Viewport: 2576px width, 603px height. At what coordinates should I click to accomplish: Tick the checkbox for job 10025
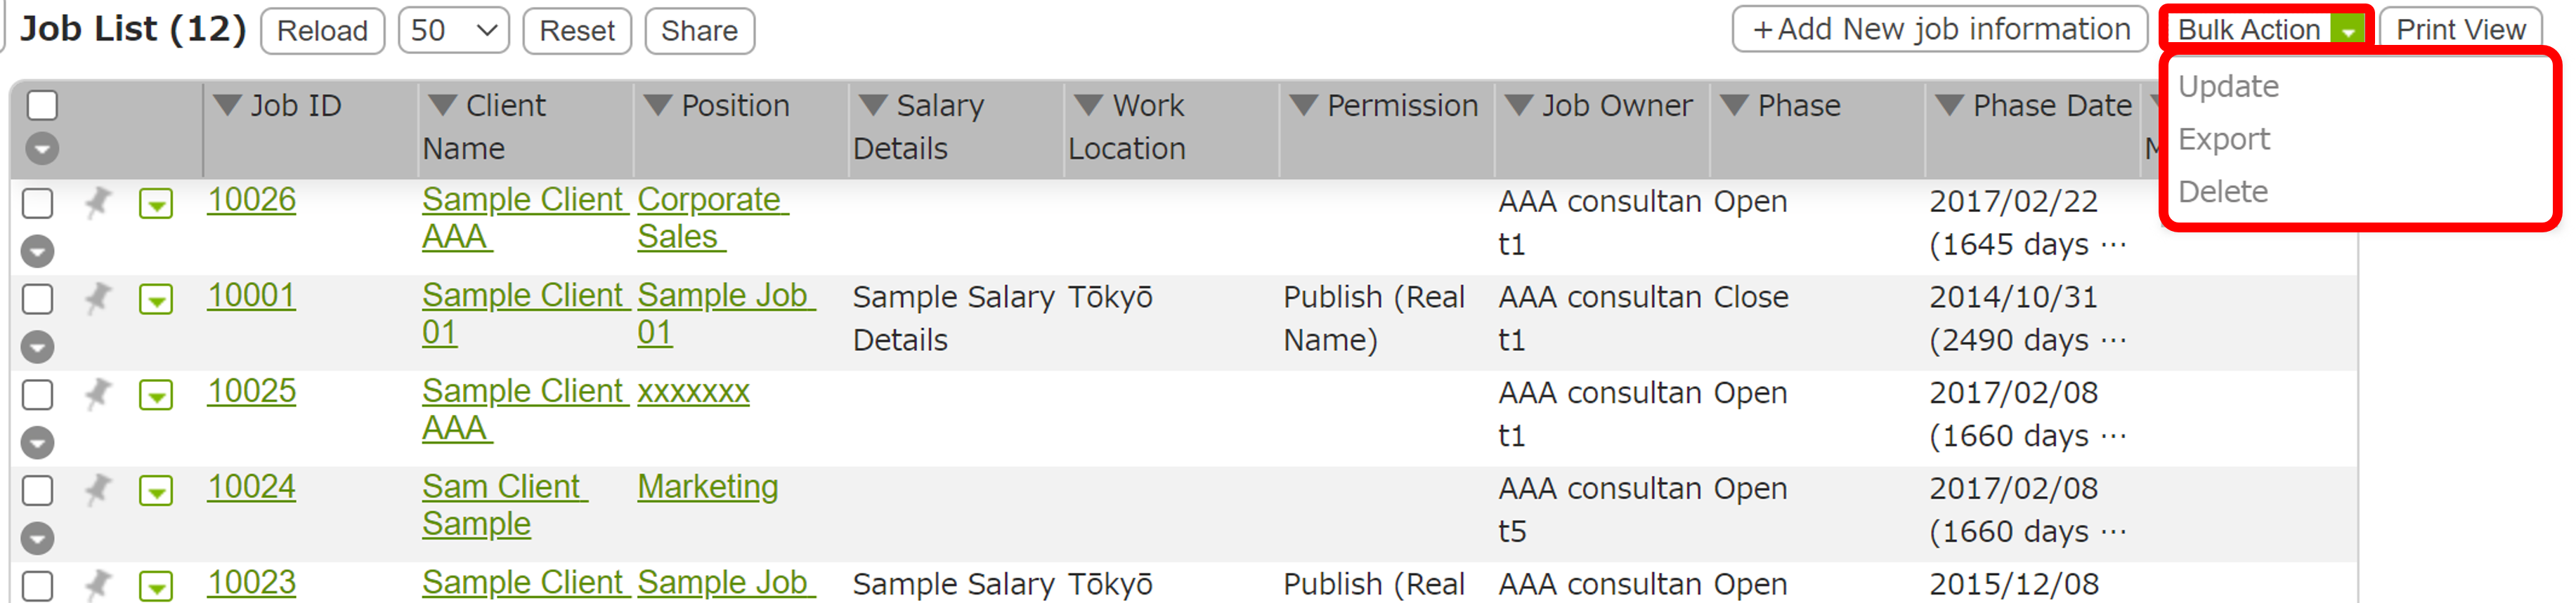(38, 395)
